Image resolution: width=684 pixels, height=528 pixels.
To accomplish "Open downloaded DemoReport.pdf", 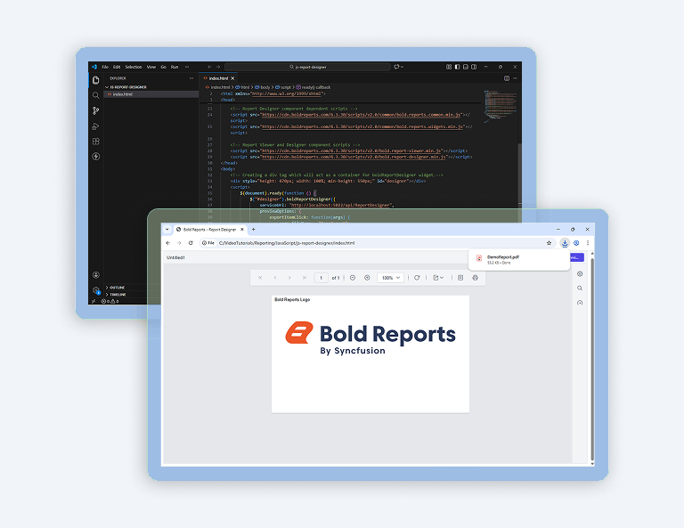I will [x=519, y=259].
